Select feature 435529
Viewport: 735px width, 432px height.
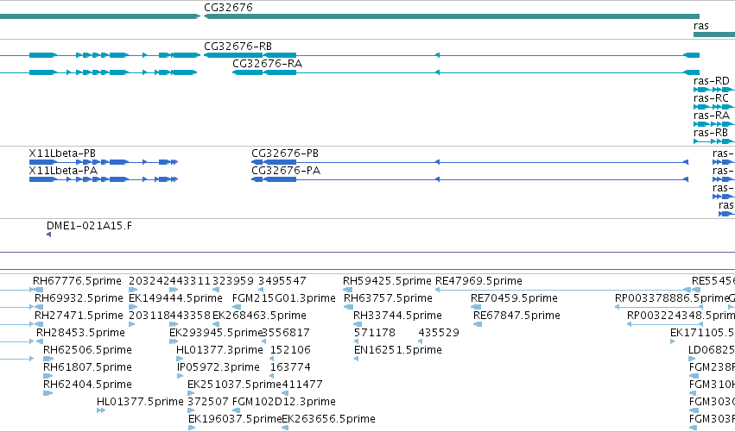pos(439,333)
